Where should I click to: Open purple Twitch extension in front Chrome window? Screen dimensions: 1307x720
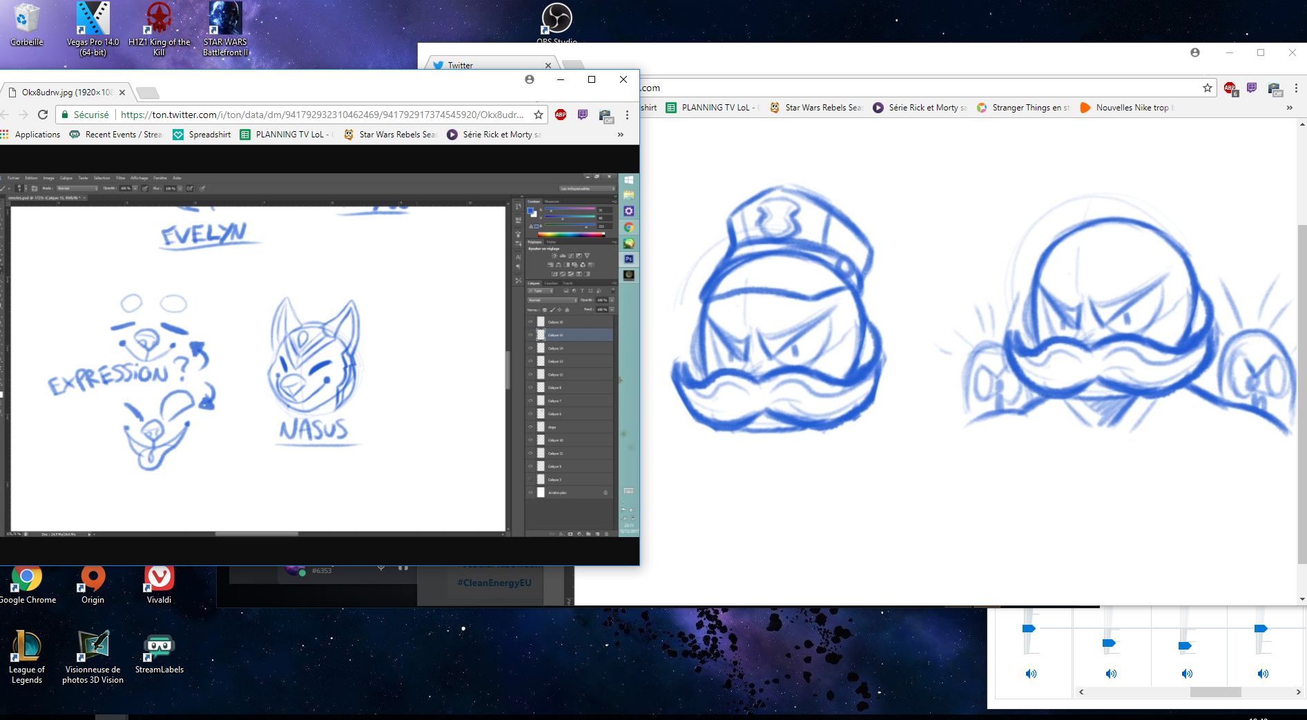[583, 115]
